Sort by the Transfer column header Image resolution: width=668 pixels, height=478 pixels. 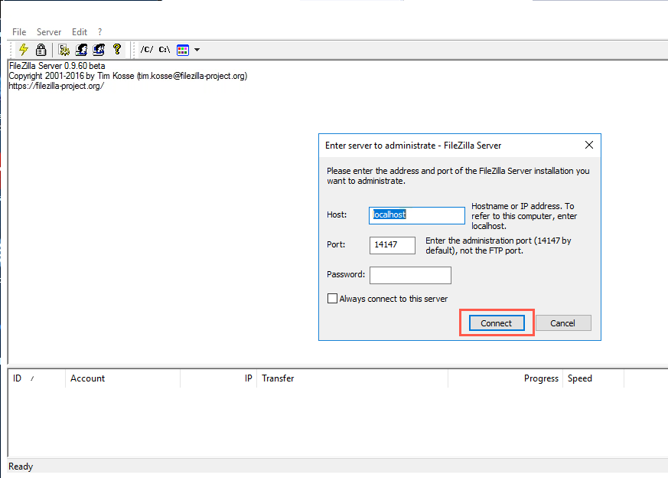tap(352, 378)
